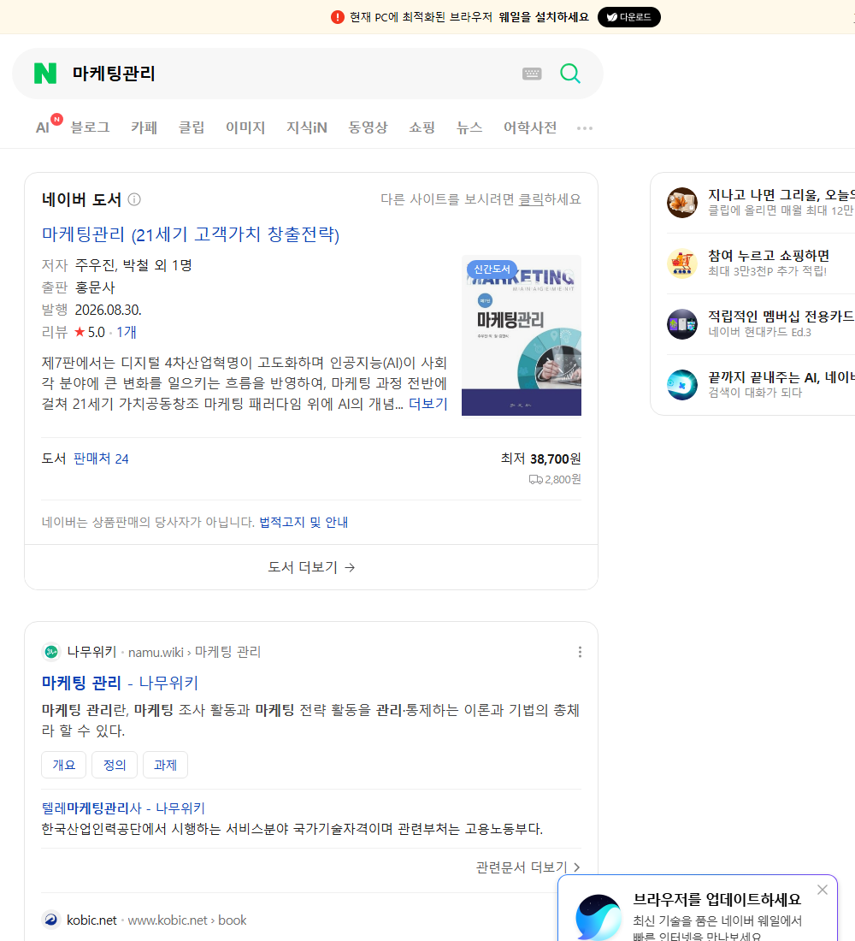Open the www.kobic.net › book result source

pyautogui.click(x=187, y=920)
